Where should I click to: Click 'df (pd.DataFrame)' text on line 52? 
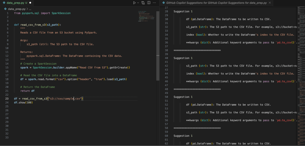click(199, 105)
